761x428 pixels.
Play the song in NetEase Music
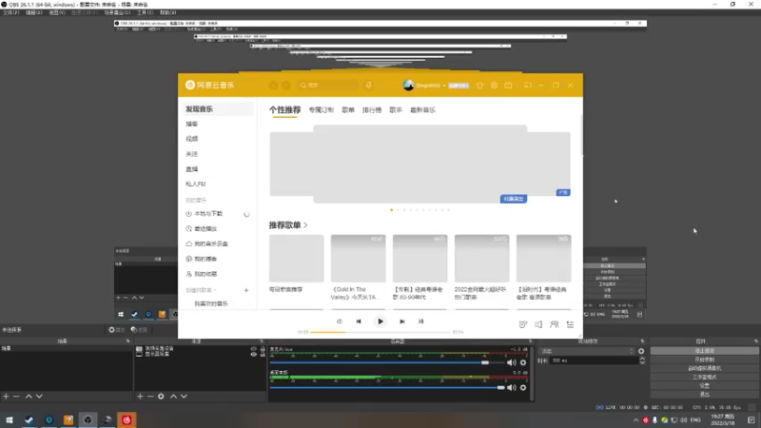380,321
